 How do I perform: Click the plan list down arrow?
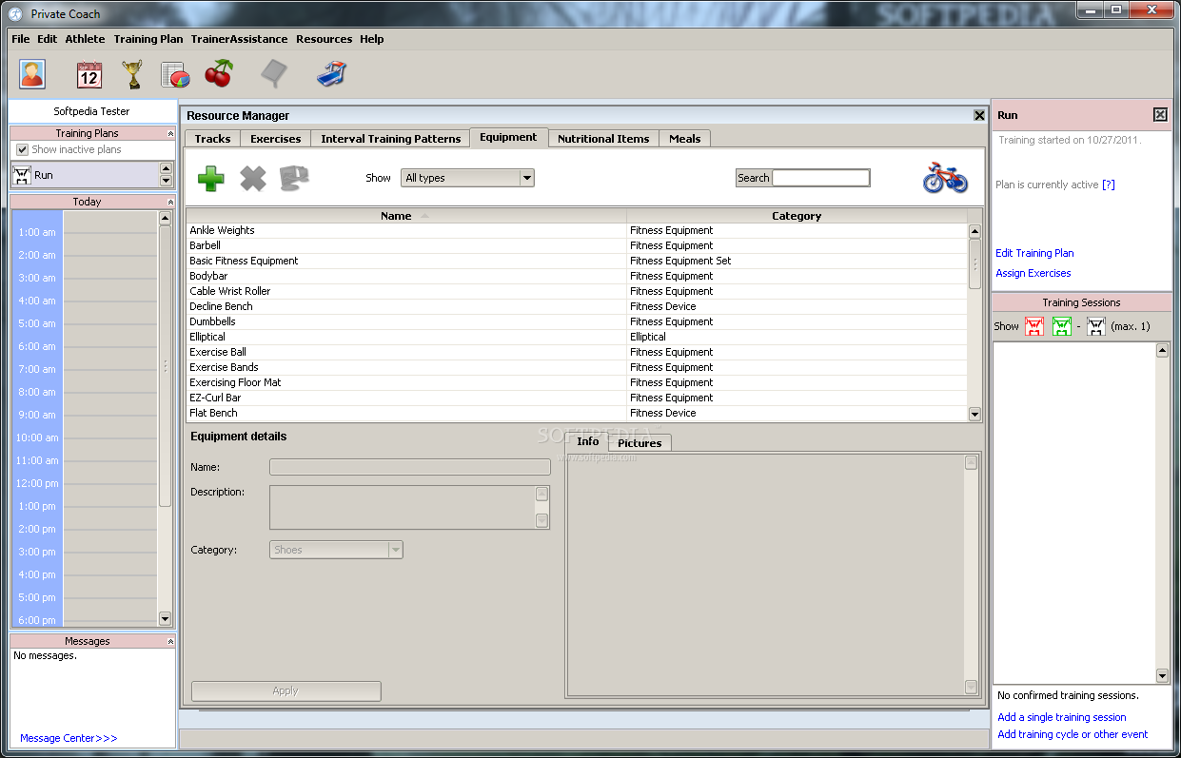point(166,181)
